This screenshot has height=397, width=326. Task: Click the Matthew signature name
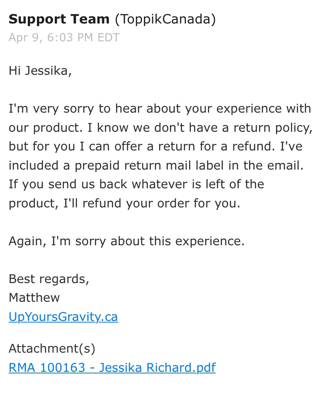pyautogui.click(x=34, y=297)
